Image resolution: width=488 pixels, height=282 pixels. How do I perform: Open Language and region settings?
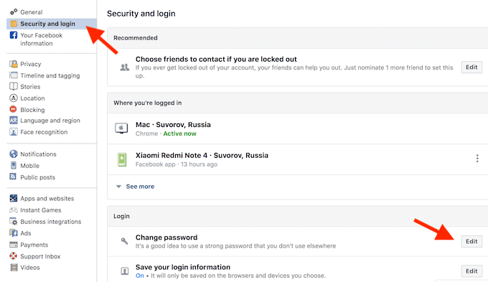[x=50, y=120]
